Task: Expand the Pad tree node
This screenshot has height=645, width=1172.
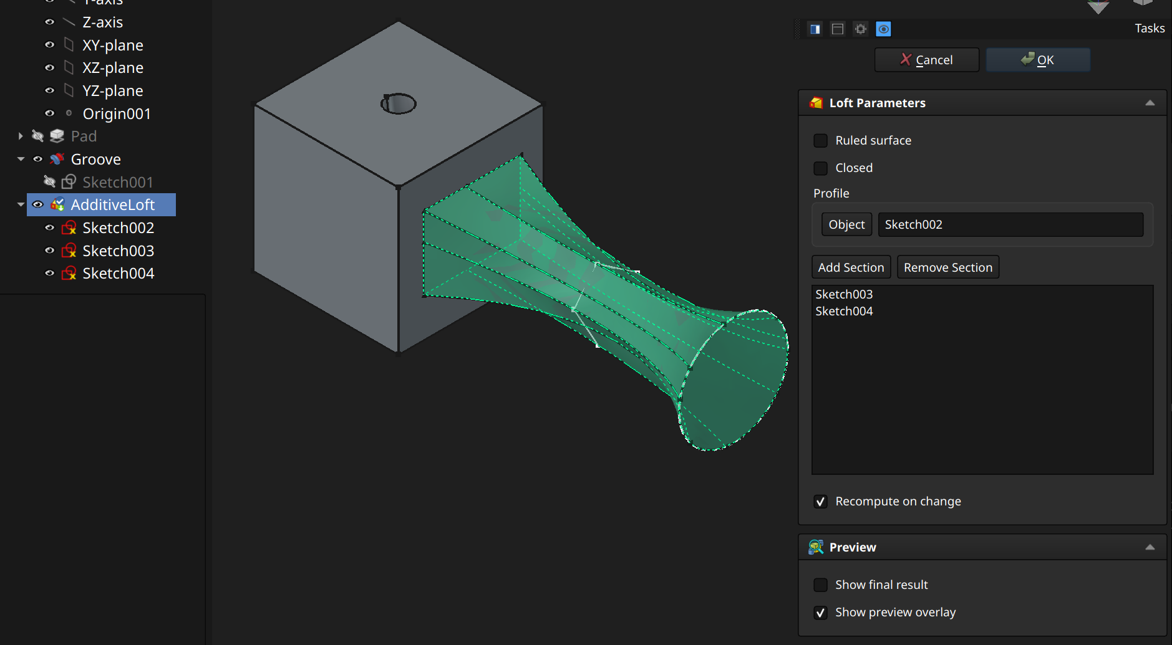Action: [x=21, y=136]
